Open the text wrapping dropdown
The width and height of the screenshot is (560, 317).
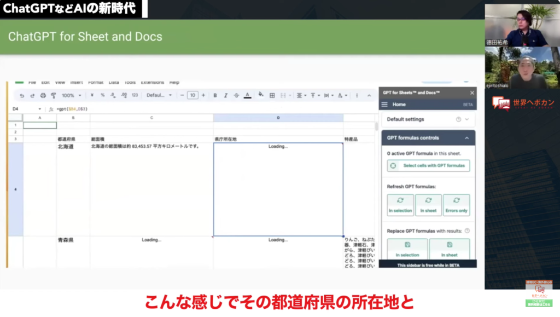click(x=329, y=95)
